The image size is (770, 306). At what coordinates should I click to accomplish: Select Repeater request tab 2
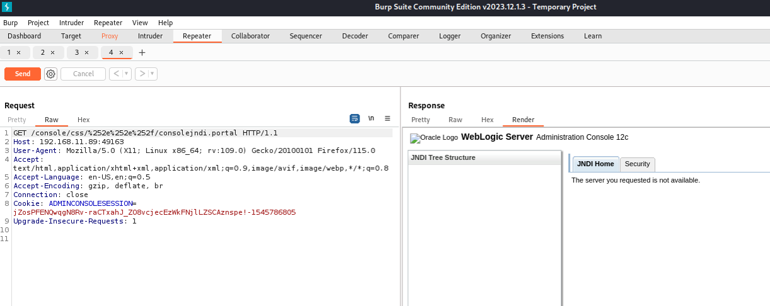44,53
